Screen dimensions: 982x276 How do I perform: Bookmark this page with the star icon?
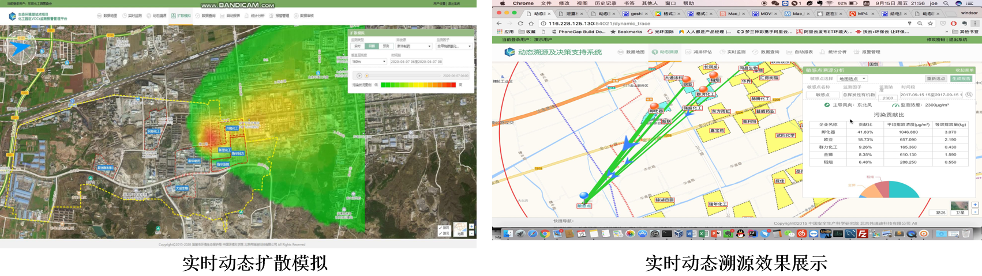930,24
